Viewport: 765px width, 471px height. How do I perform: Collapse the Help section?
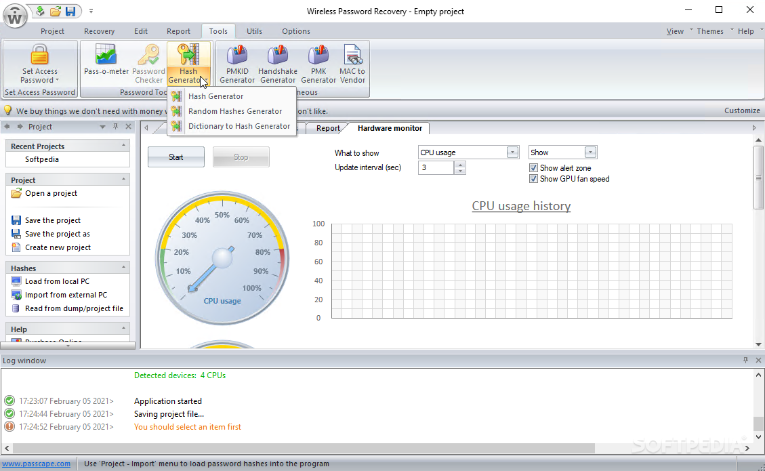coord(123,329)
